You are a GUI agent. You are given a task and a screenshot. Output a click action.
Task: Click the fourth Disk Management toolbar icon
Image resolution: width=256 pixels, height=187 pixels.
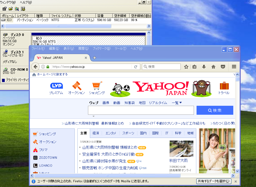click(23, 9)
